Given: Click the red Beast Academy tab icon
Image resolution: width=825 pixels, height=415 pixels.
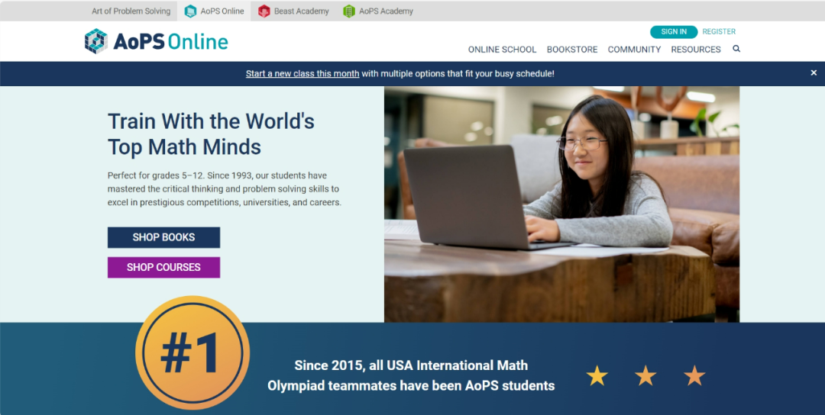Looking at the screenshot, I should pyautogui.click(x=264, y=11).
